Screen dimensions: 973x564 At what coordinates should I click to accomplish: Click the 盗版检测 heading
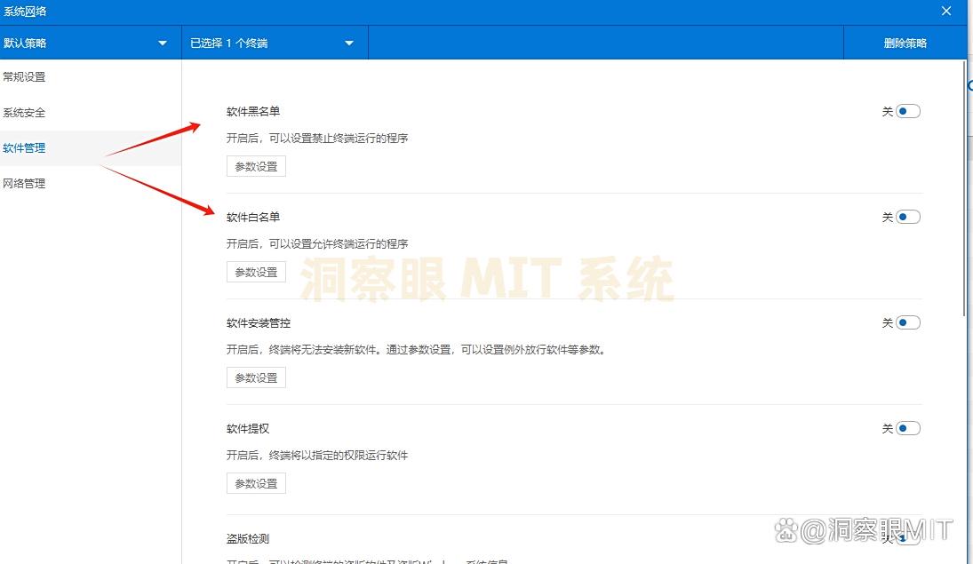[248, 538]
